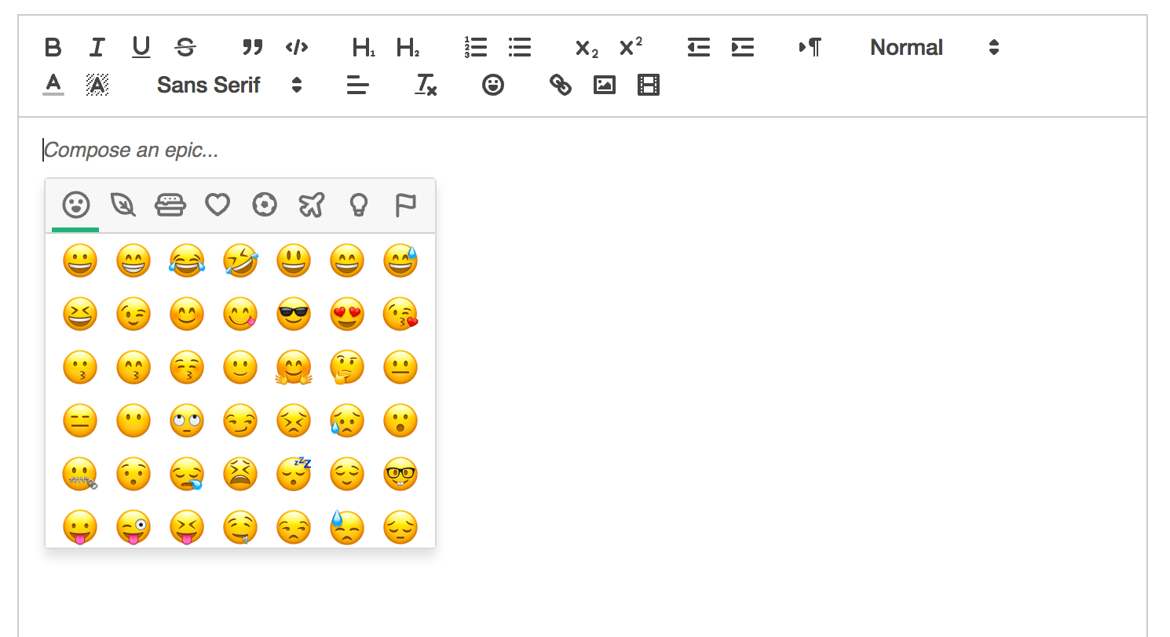Select the tears of joy emoji
This screenshot has height=637, width=1170.
pyautogui.click(x=187, y=260)
